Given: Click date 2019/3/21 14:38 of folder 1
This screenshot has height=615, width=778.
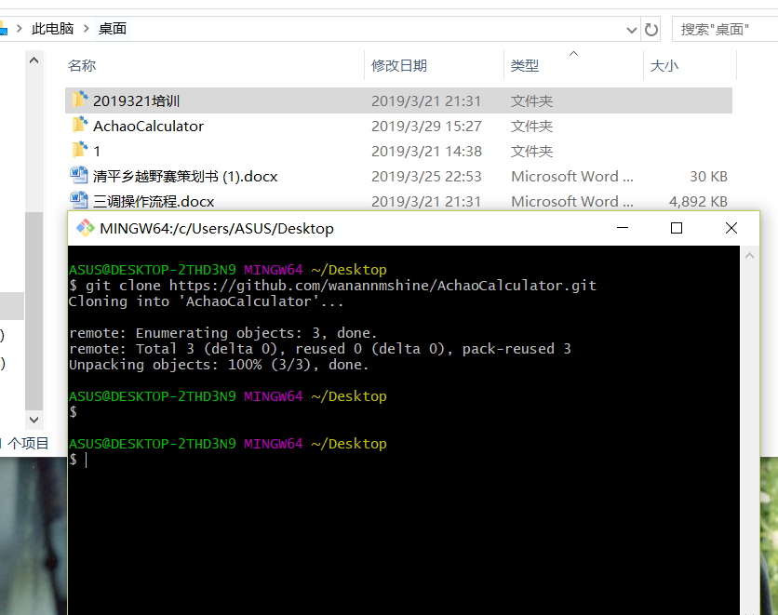Looking at the screenshot, I should [426, 152].
